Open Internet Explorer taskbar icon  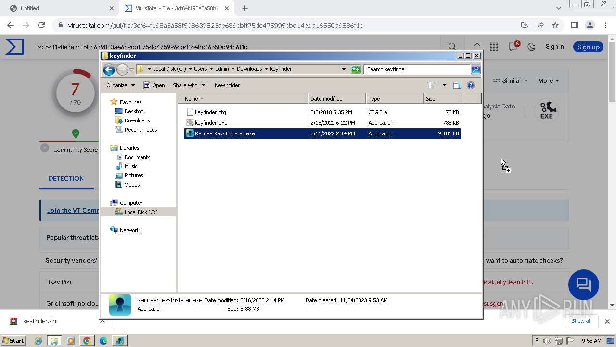pos(38,341)
